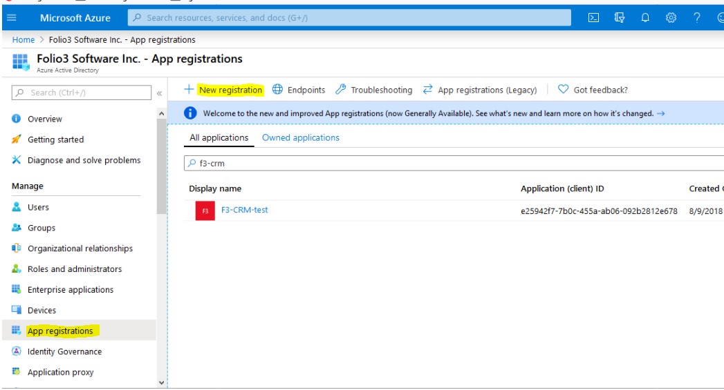Viewport: 724px width, 390px height.
Task: Open Directory and subscription filter icon
Action: pyautogui.click(x=619, y=17)
